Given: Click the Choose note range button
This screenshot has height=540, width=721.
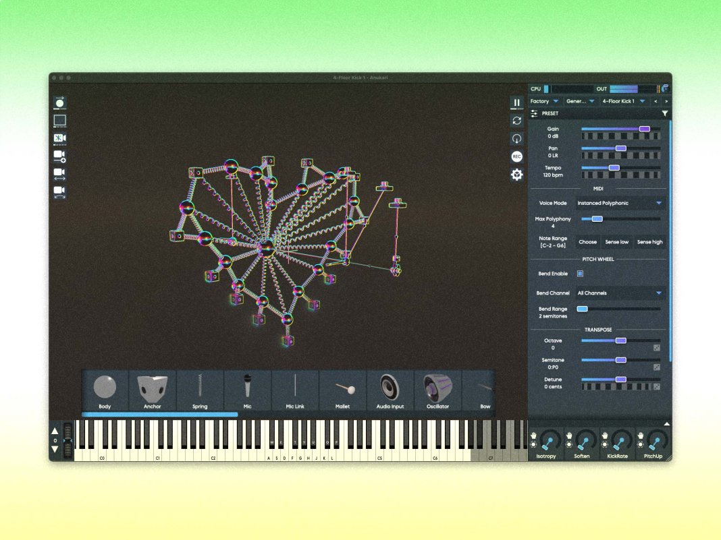Looking at the screenshot, I should coord(587,242).
